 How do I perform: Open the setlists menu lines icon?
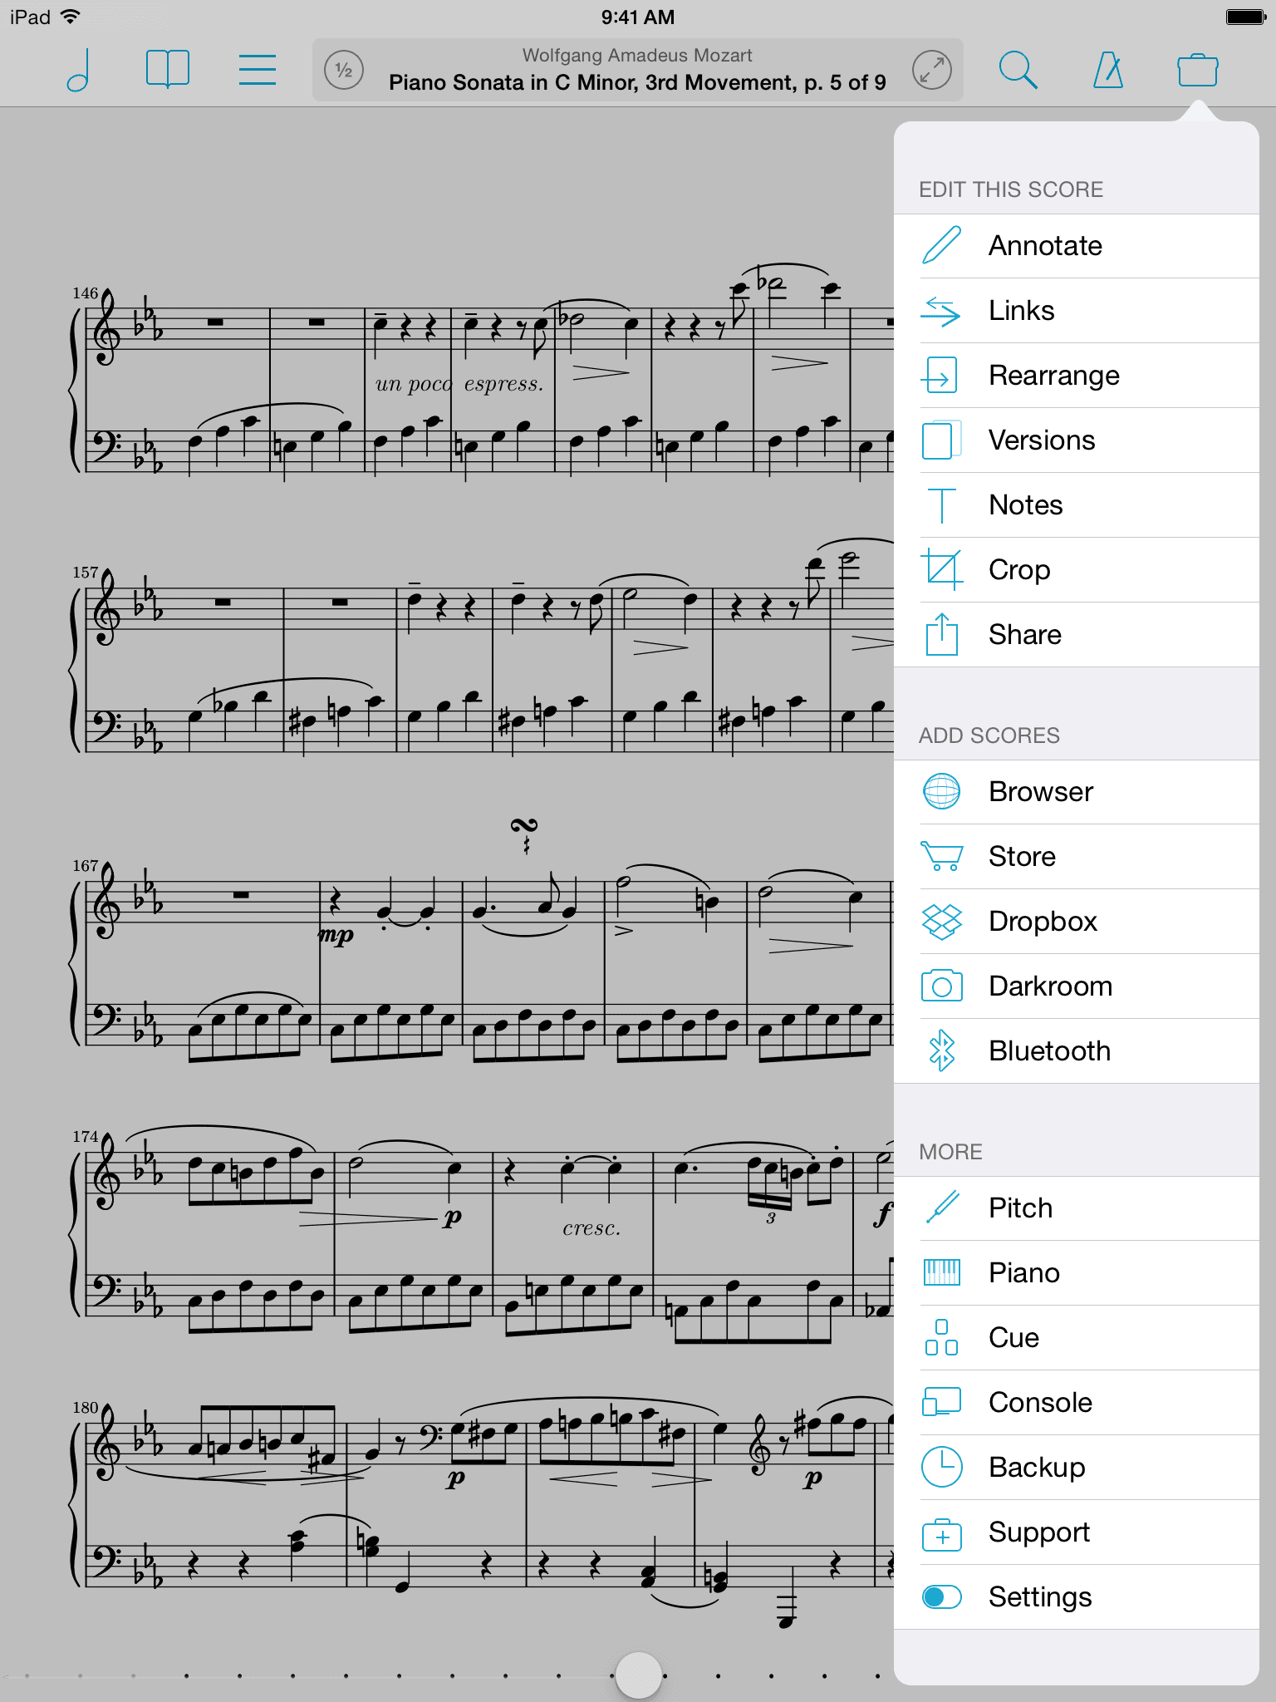pos(258,70)
